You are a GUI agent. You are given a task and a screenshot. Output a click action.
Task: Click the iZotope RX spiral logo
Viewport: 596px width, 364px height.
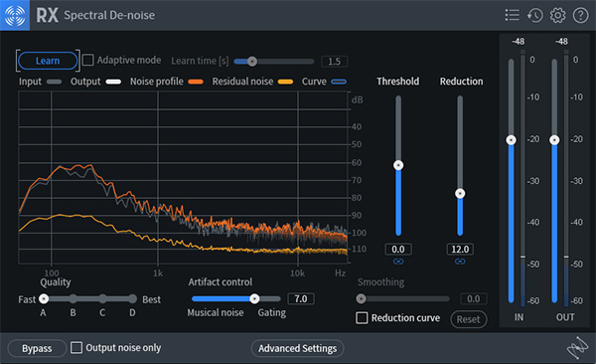click(15, 15)
